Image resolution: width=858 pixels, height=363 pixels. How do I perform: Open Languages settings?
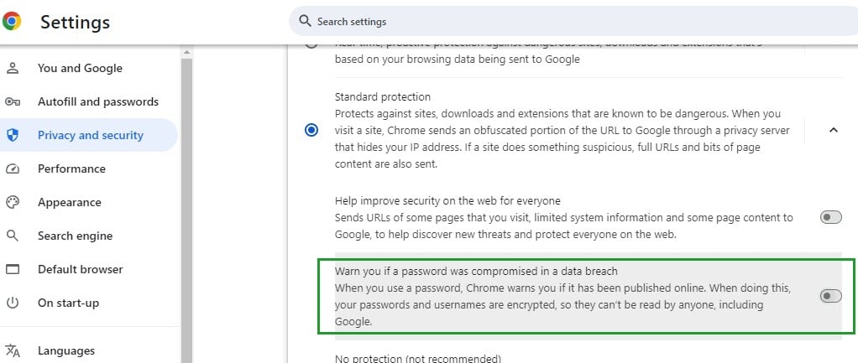click(65, 350)
